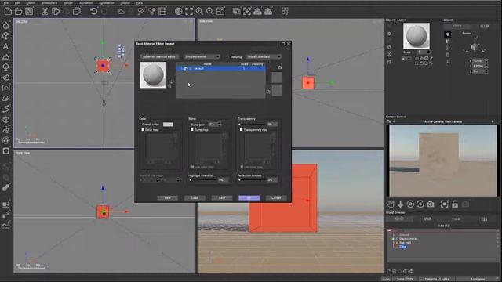The height and width of the screenshot is (282, 502).
Task: Select the S-curve spline tool in left toolbar
Action: click(x=6, y=109)
